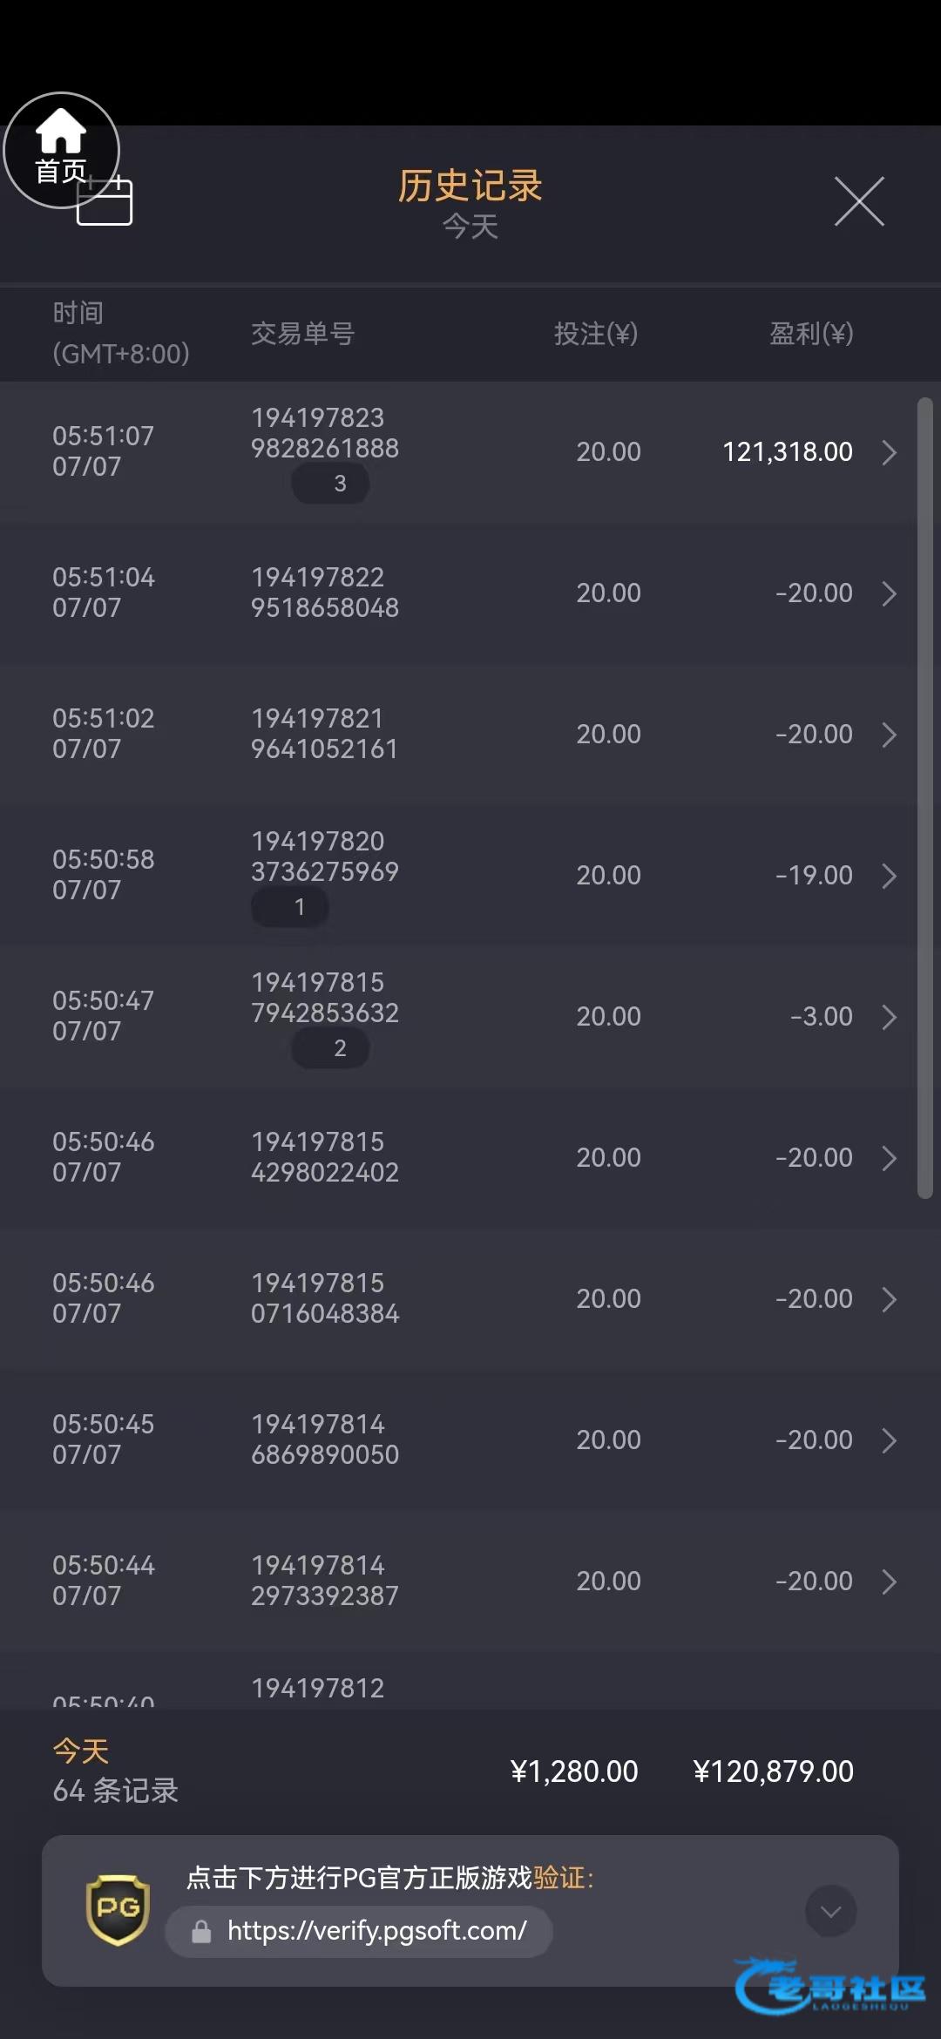Expand the 05:51:02 record arrow
941x2039 pixels.
coord(889,735)
